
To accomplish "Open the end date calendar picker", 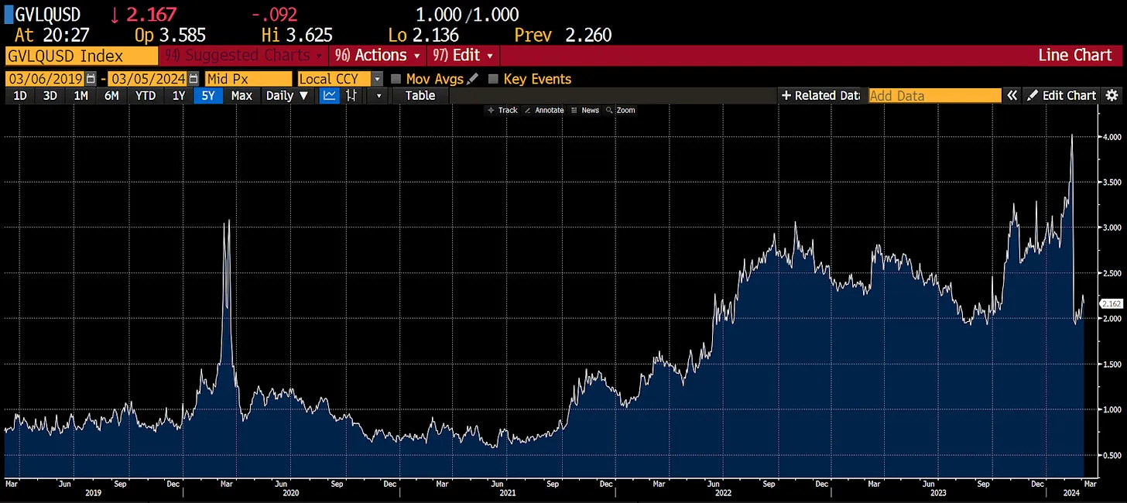I will coord(194,79).
